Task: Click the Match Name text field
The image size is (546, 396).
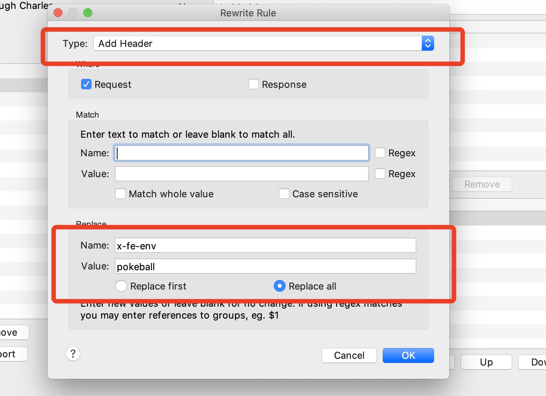Action: (x=242, y=153)
